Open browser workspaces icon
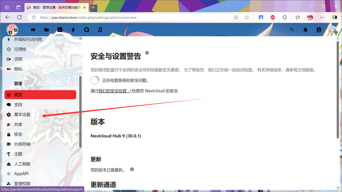The width and height of the screenshot is (342, 192). click(x=7, y=8)
